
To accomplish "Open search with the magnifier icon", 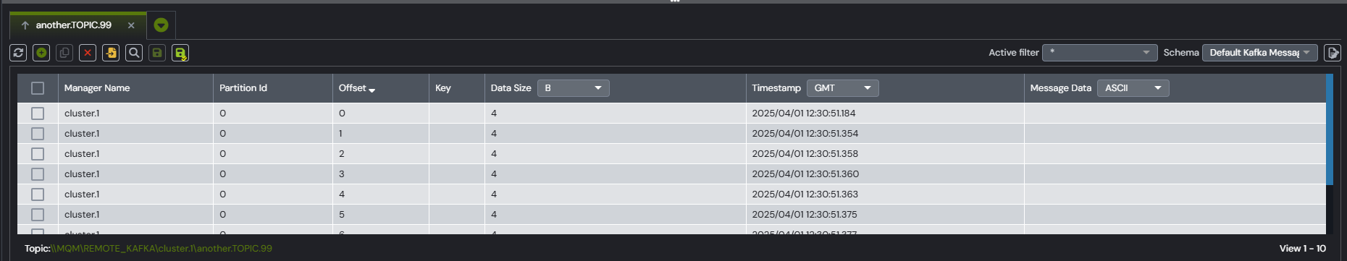I will [x=134, y=53].
